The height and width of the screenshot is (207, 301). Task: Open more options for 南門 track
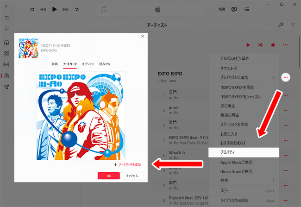286,186
